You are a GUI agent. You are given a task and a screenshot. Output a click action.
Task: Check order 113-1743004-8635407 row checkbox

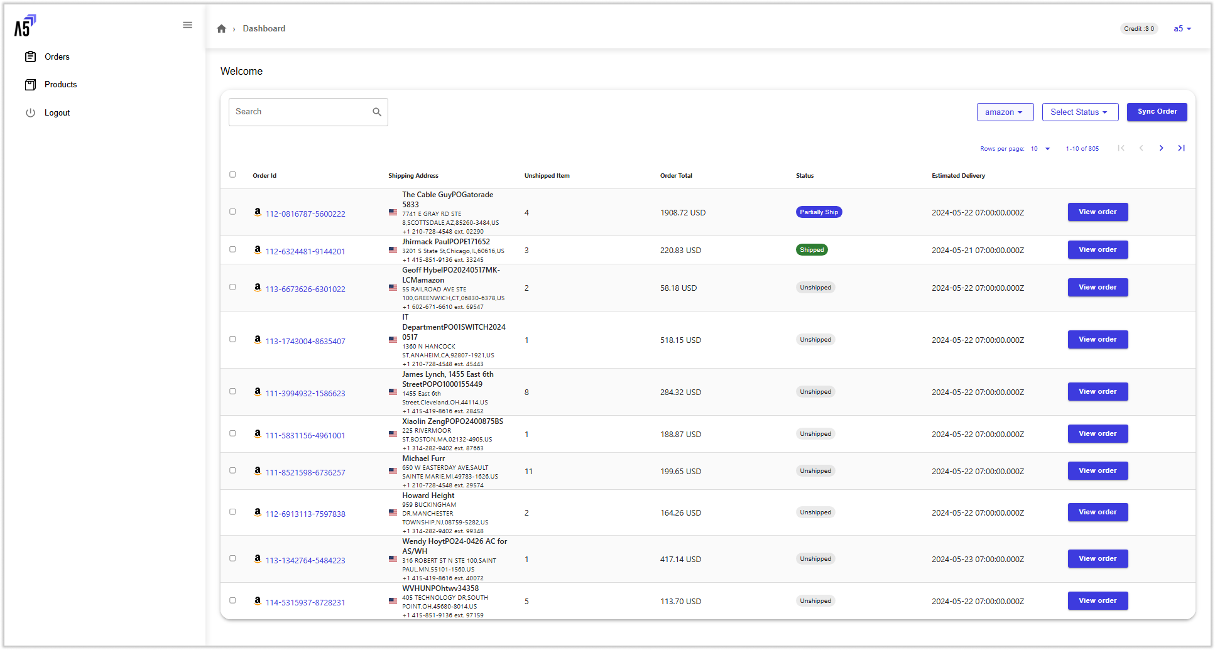232,339
